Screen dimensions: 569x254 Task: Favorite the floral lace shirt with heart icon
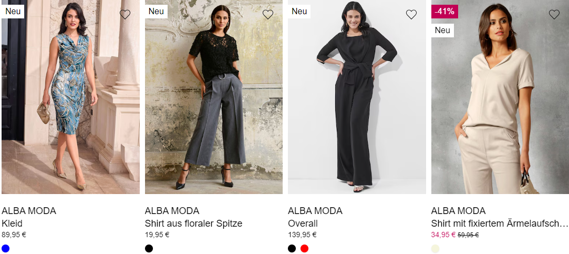268,15
